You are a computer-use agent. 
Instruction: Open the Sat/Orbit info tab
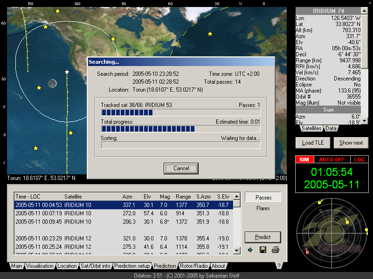coord(96,266)
